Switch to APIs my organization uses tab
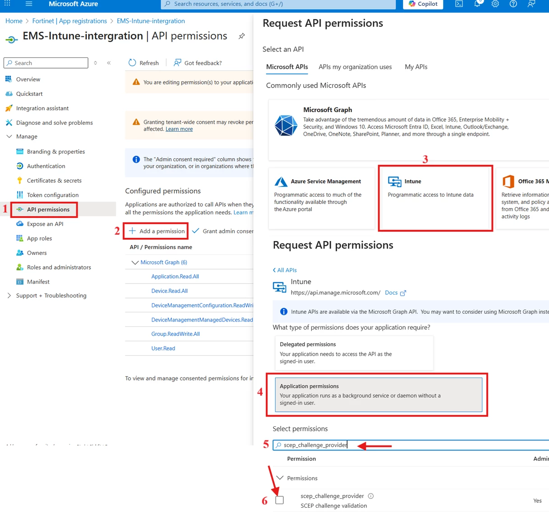This screenshot has width=549, height=524. (355, 67)
